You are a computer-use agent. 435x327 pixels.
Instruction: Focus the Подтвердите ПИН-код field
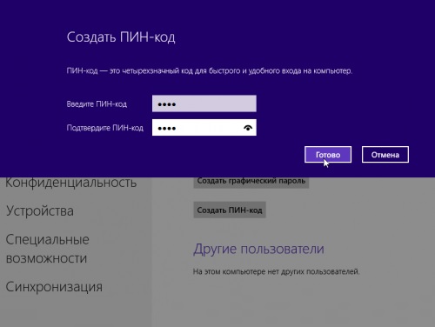[x=204, y=128]
